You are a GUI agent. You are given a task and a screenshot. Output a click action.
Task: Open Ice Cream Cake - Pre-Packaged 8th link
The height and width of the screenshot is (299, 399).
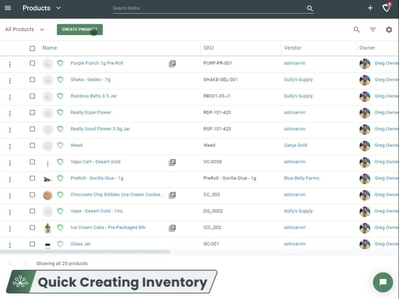coord(108,227)
